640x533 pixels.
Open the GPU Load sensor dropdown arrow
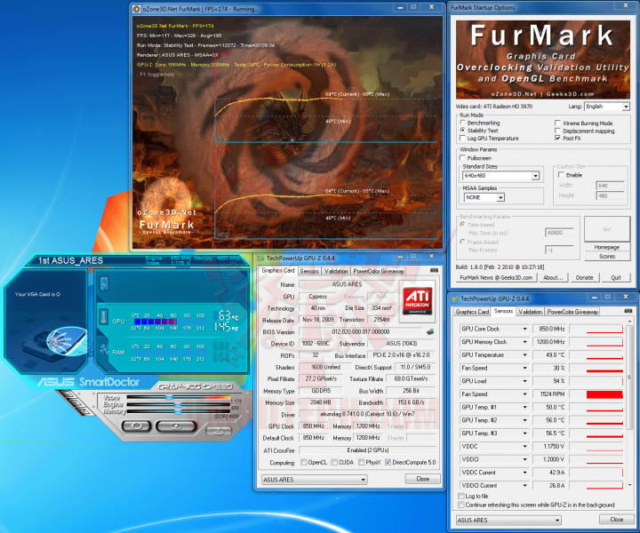pyautogui.click(x=524, y=381)
